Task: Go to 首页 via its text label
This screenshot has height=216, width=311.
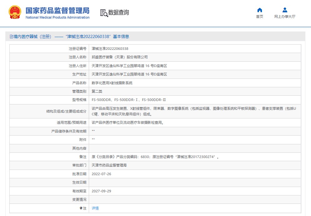Action: (x=259, y=17)
